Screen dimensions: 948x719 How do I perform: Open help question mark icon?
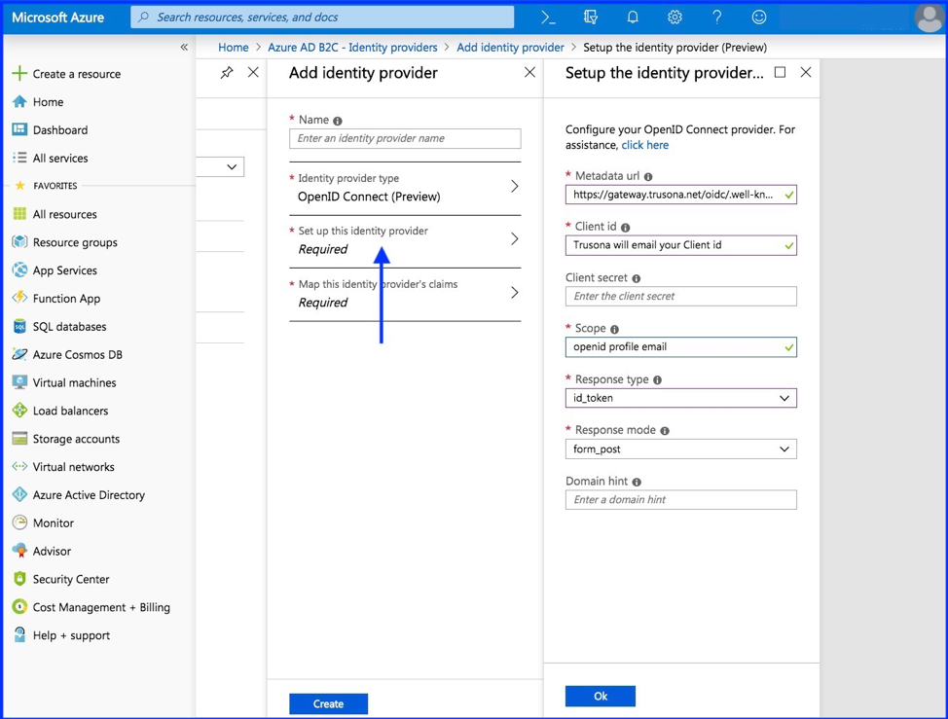[x=717, y=18]
